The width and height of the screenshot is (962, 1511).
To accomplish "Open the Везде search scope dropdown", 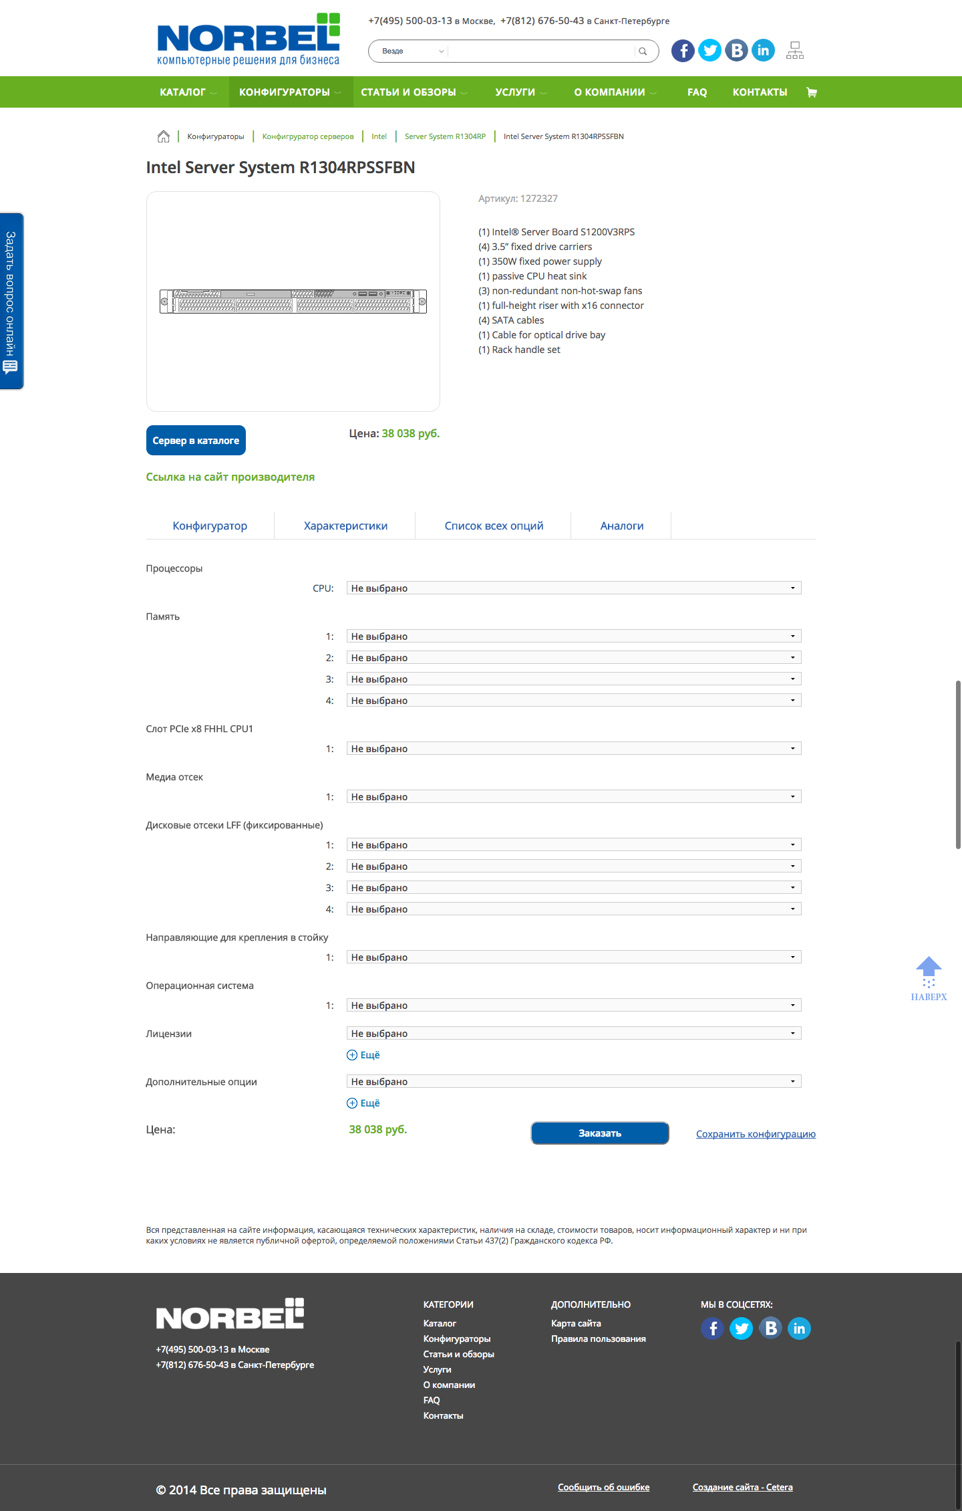I will coord(412,51).
